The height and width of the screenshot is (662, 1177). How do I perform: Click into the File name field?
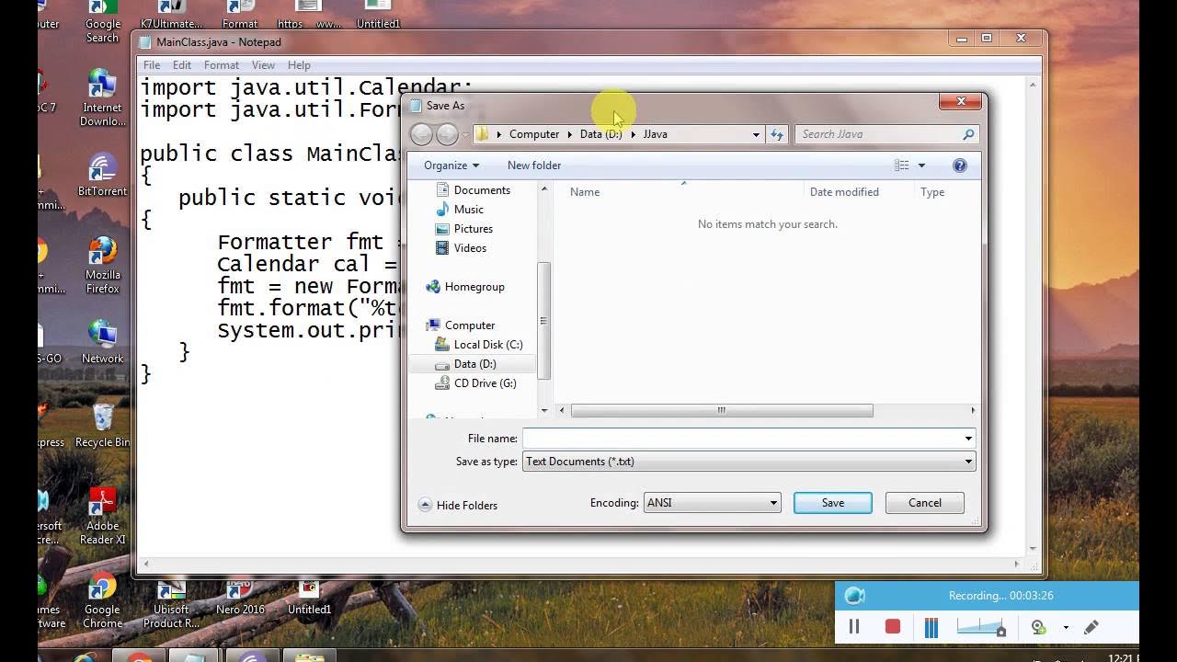point(742,439)
